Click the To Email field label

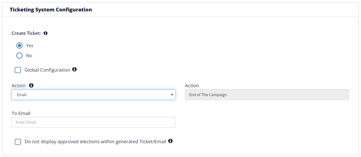click(21, 113)
